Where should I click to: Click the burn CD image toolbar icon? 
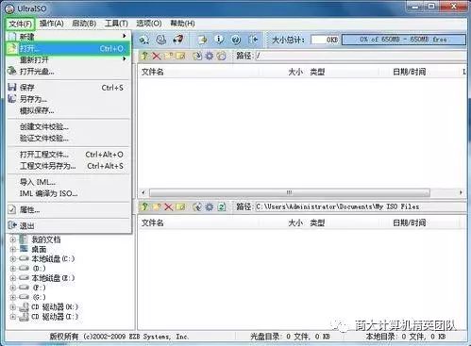178,40
